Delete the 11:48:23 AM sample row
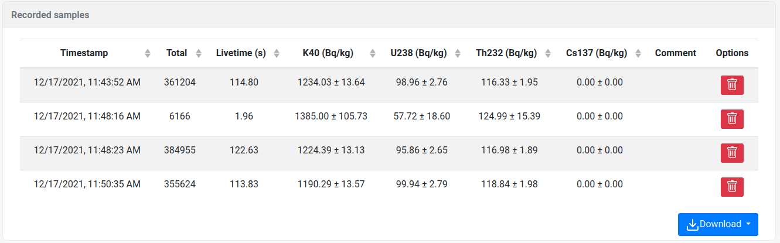Screen dimensions: 780x243 (x=732, y=153)
